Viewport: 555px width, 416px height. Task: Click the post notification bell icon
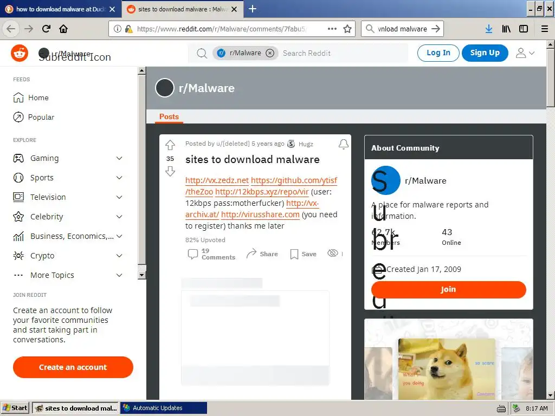[x=343, y=144]
